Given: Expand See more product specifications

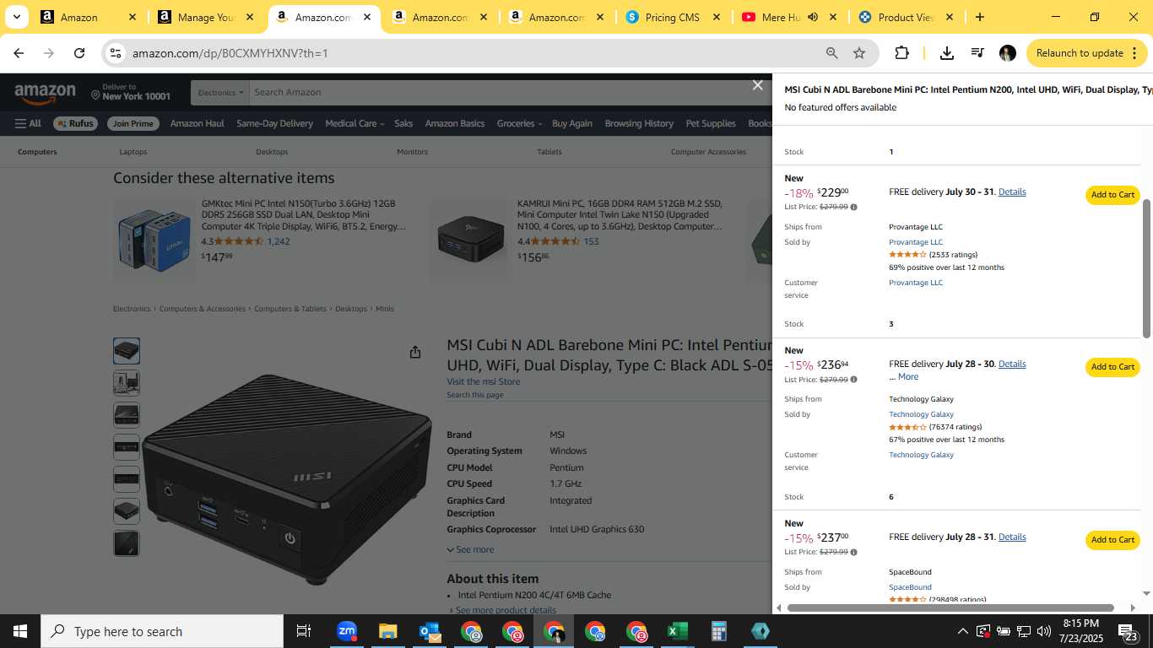Looking at the screenshot, I should pos(470,549).
